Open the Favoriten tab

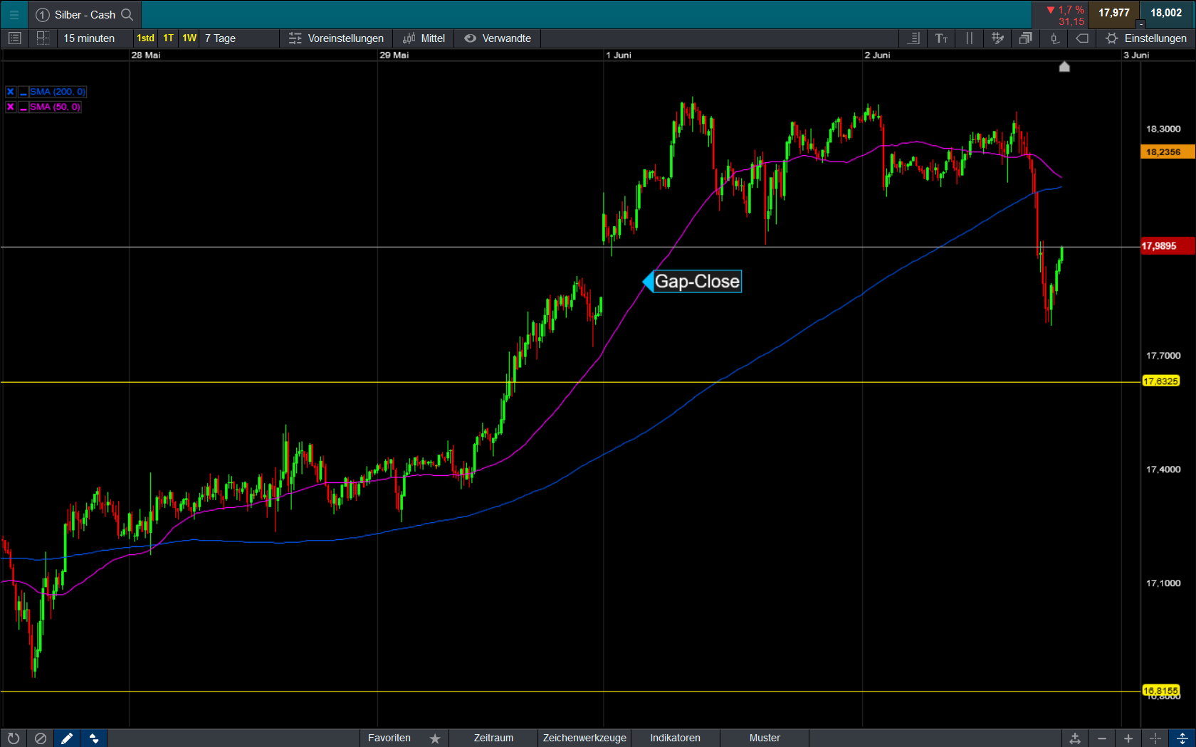click(389, 738)
